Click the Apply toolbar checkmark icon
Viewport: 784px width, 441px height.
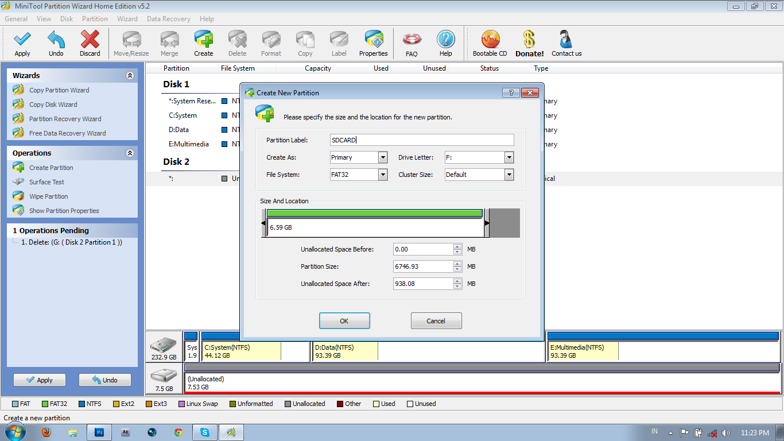click(22, 40)
